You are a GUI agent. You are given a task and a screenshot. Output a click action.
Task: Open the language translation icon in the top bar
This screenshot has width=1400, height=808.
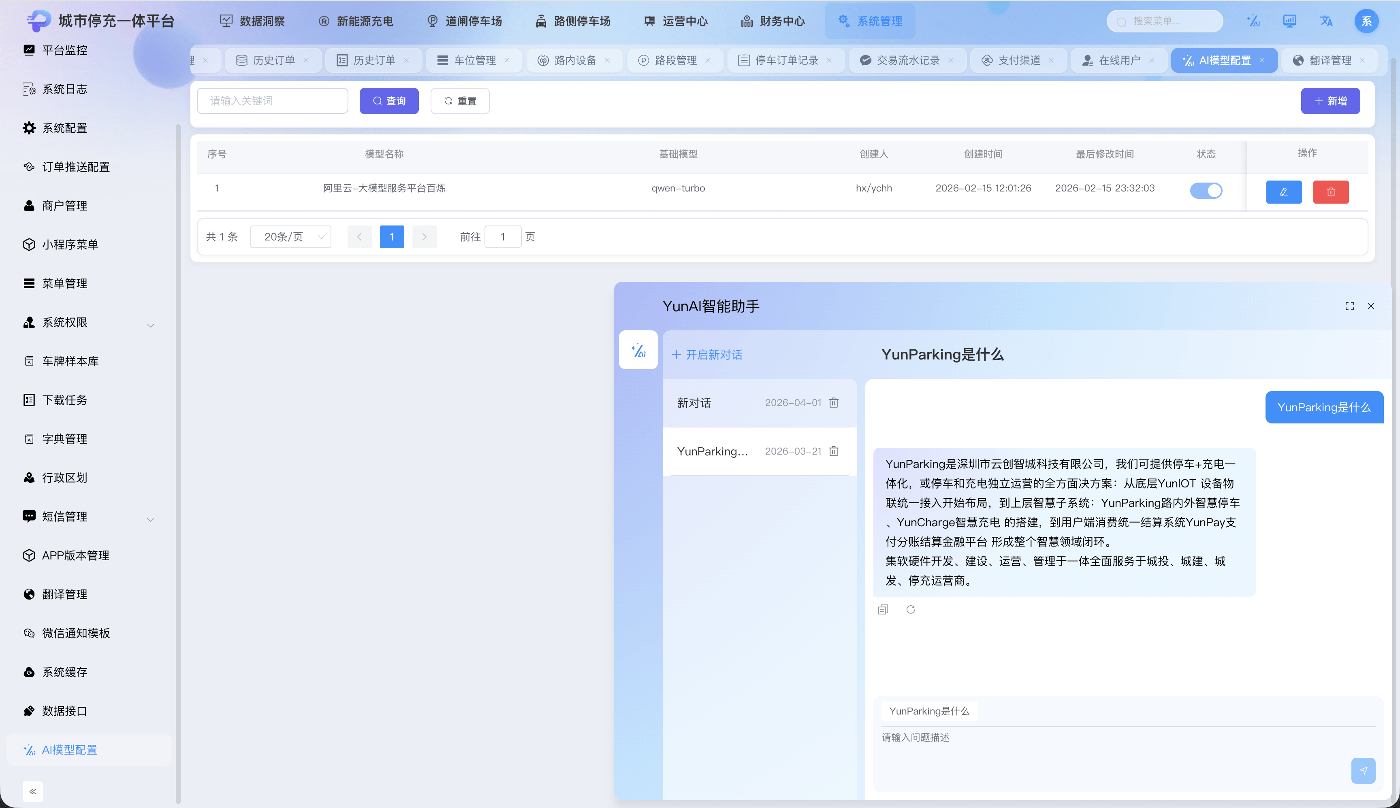(1326, 21)
